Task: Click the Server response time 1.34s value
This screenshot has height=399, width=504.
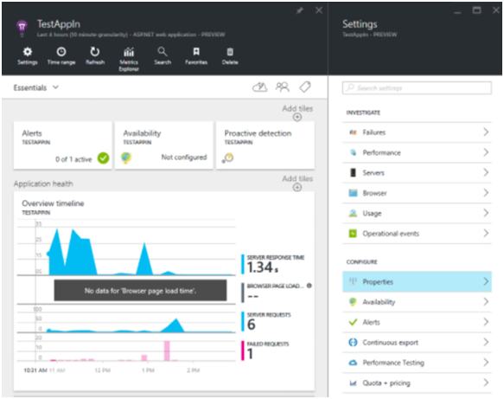Action: (x=262, y=267)
